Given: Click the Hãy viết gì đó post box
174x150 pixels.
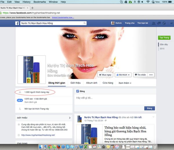Looking at the screenshot, I should pos(115,100).
